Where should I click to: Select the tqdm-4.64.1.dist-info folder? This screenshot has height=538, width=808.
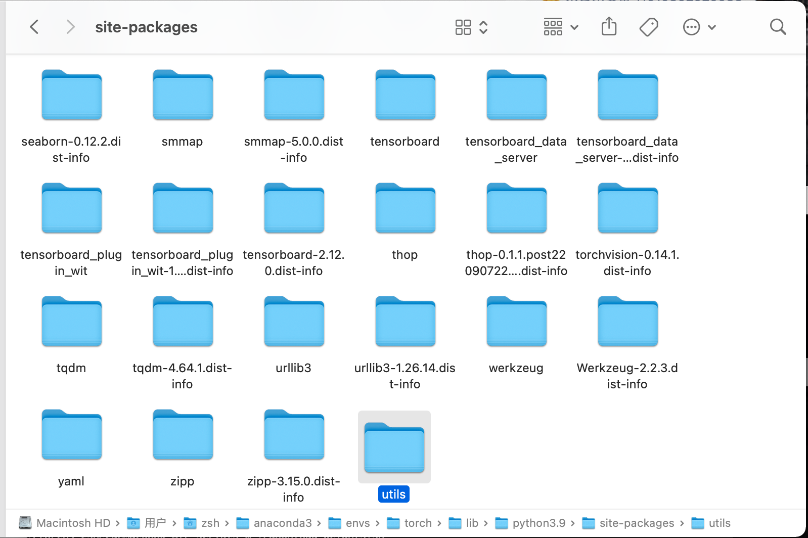click(x=183, y=322)
